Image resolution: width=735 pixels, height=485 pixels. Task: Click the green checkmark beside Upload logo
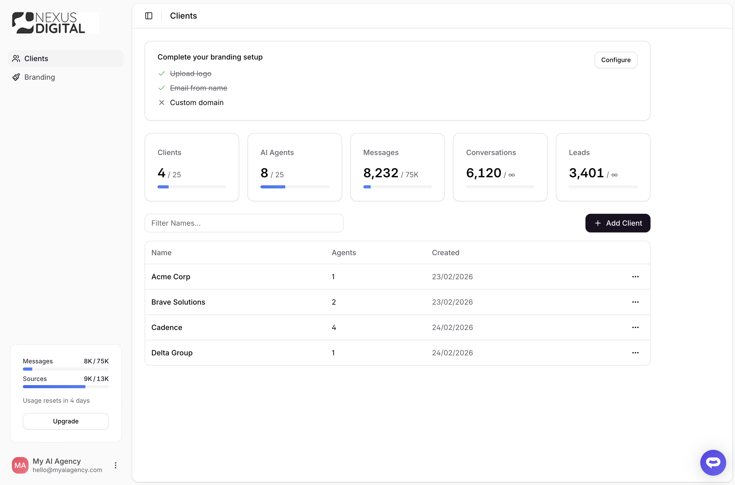(162, 74)
